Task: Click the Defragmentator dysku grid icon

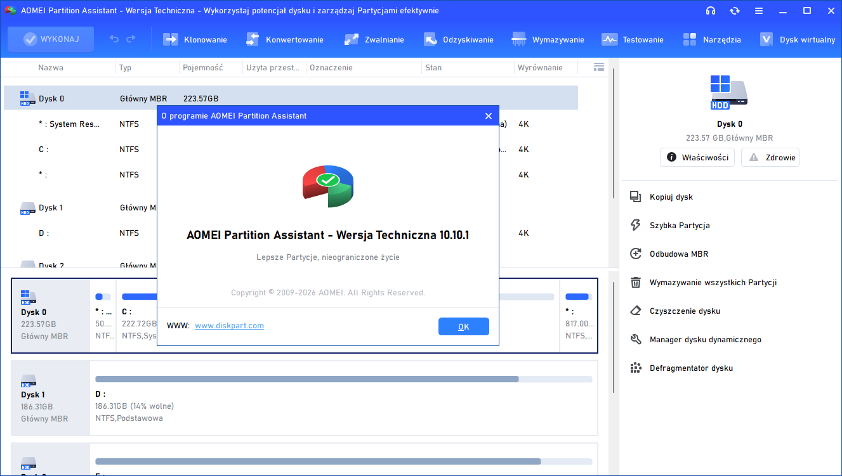Action: (636, 368)
